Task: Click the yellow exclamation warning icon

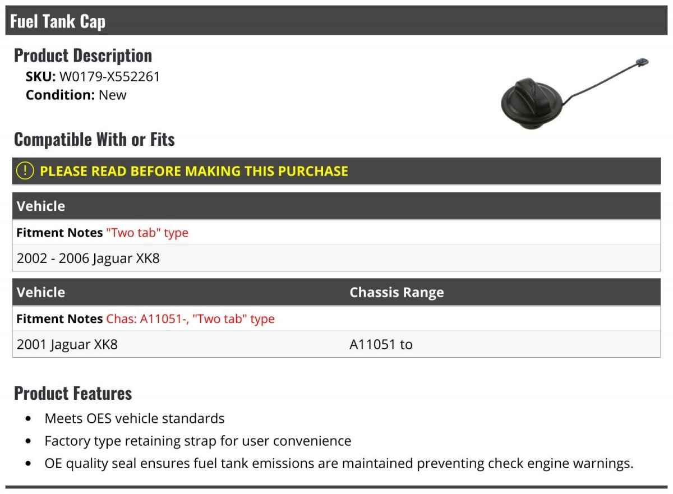Action: coord(25,171)
